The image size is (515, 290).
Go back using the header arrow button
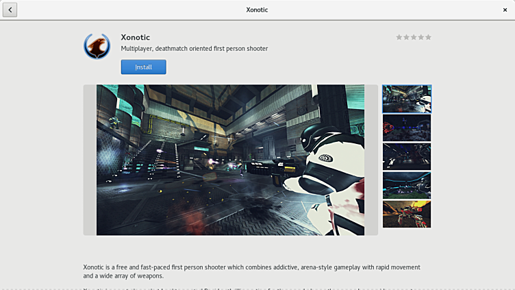coord(10,10)
